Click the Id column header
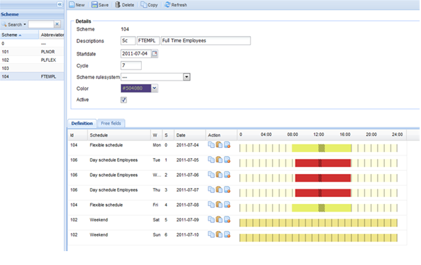Viewport: 421px width, 265px height. point(77,135)
